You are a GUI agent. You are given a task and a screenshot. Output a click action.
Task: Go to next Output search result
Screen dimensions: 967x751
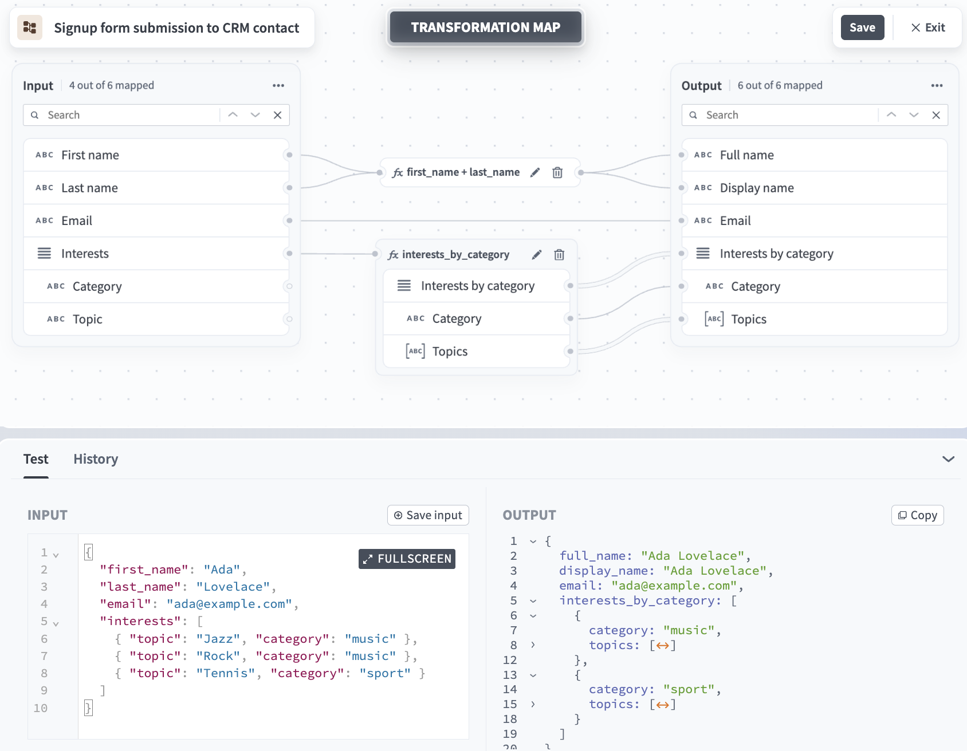[914, 115]
